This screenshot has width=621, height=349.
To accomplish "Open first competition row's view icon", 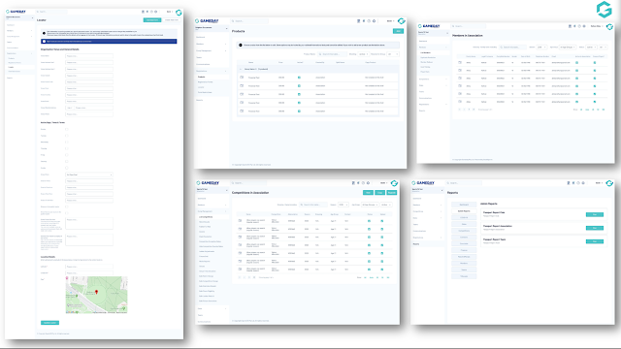I will [240, 221].
